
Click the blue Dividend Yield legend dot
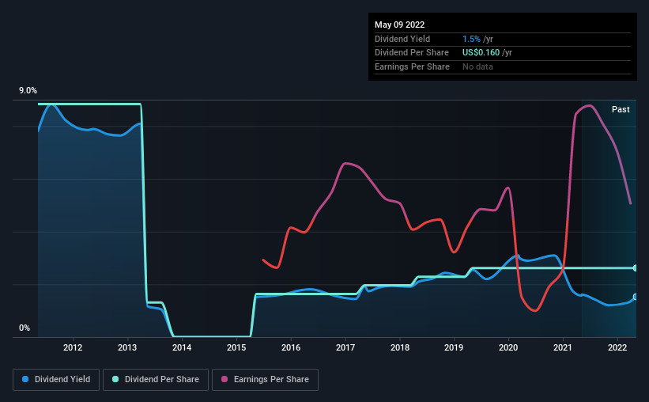point(25,379)
